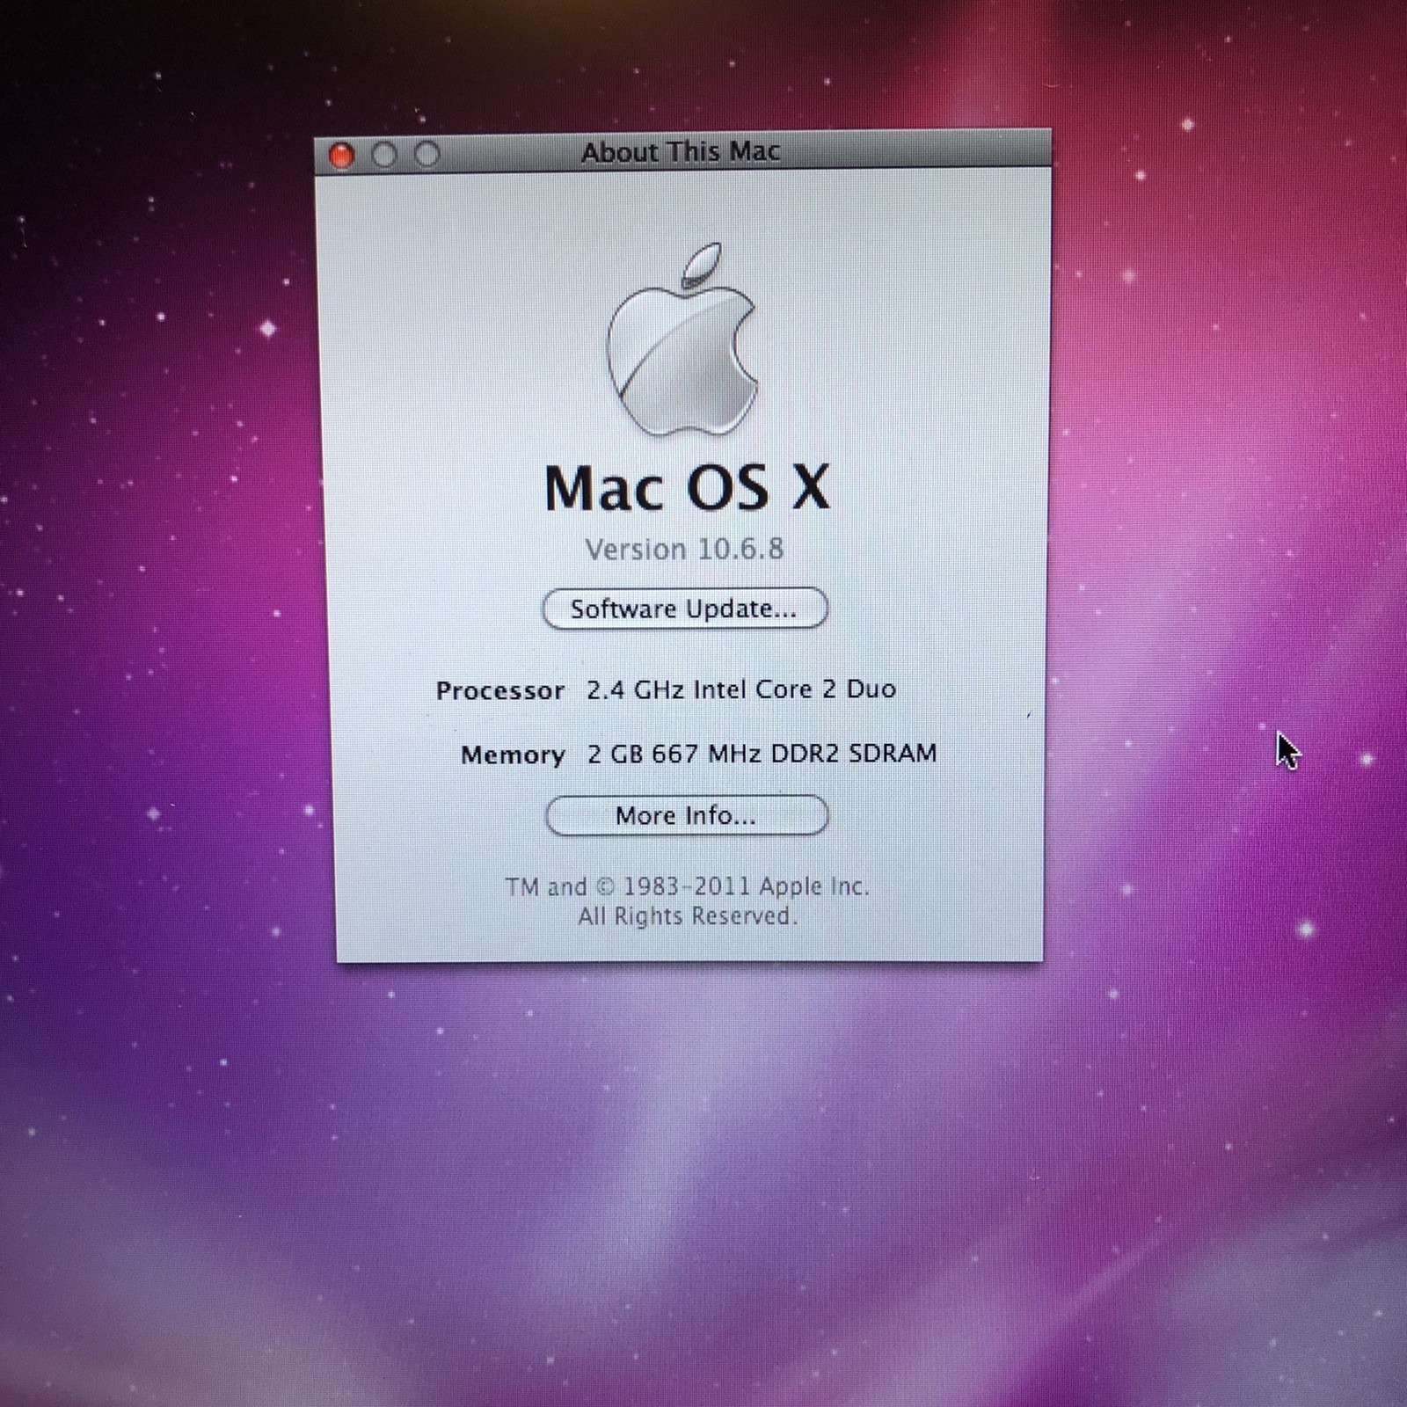Click the All Rights Reserved. text
This screenshot has height=1407, width=1407.
point(688,916)
